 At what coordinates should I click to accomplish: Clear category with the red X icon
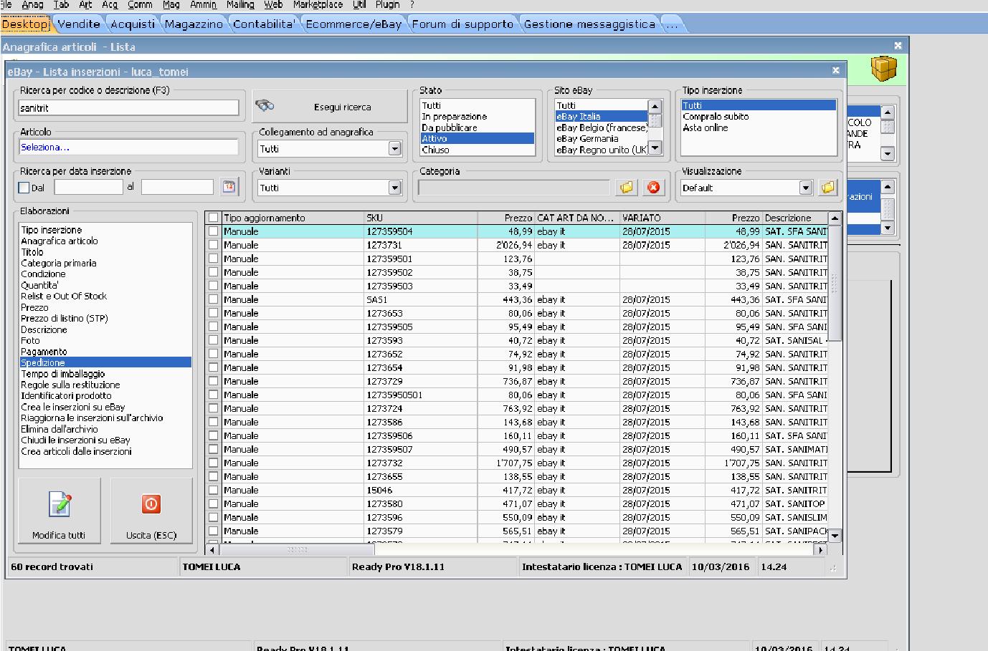653,188
